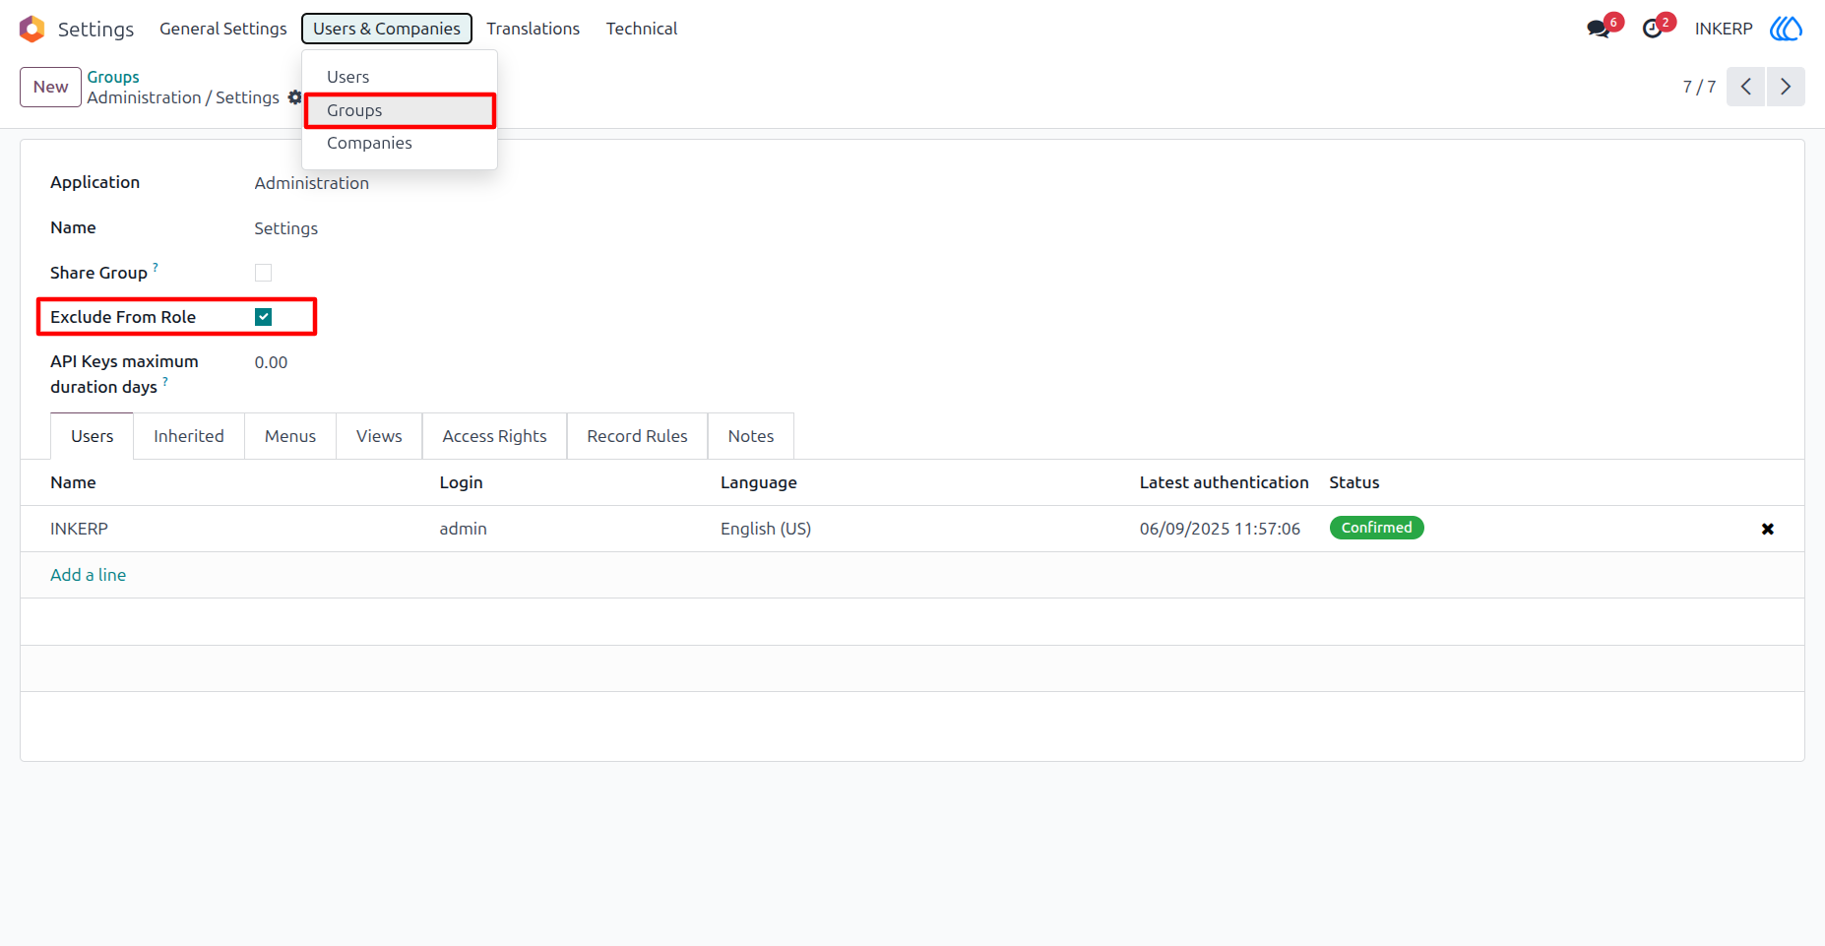Image resolution: width=1825 pixels, height=946 pixels.
Task: Select the Users tab
Action: coord(93,436)
